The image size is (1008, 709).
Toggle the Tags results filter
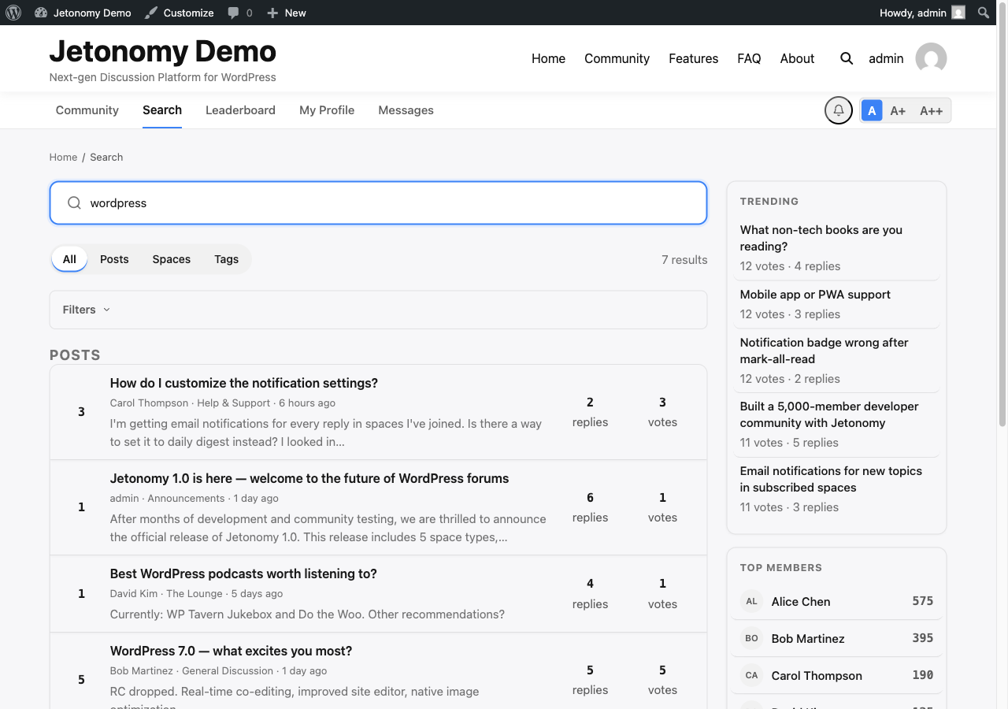click(x=226, y=259)
